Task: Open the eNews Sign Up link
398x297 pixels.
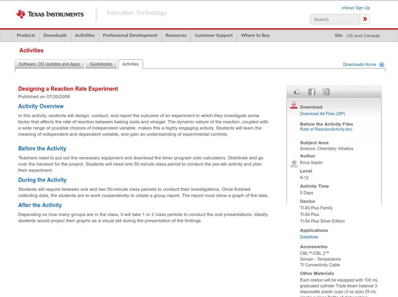Action: pyautogui.click(x=356, y=8)
